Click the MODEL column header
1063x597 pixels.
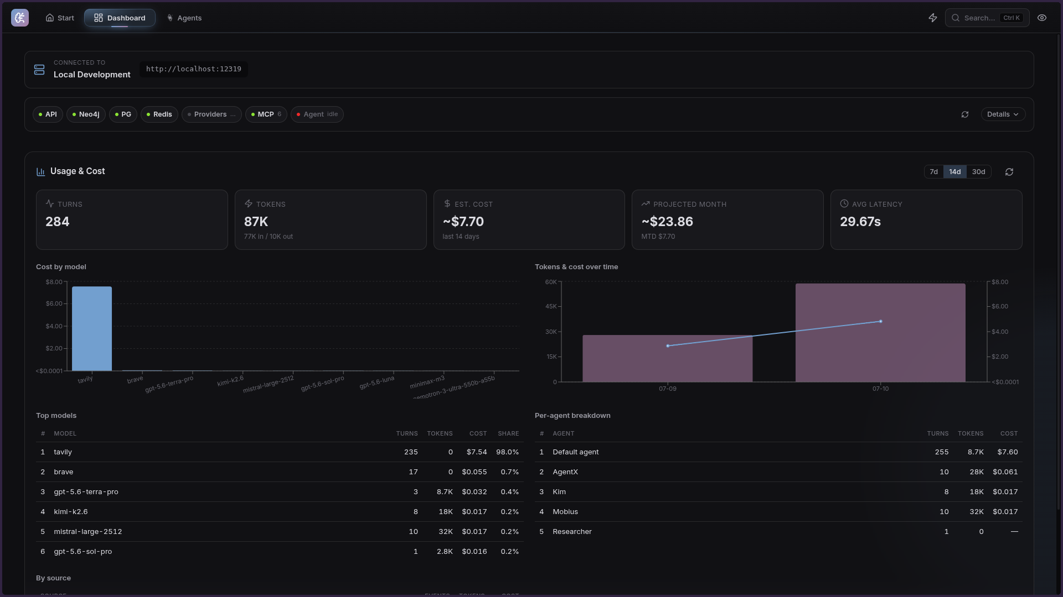tap(65, 433)
